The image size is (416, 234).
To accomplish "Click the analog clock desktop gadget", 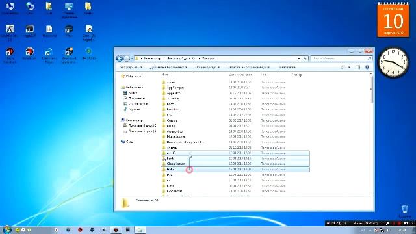I will 393,62.
